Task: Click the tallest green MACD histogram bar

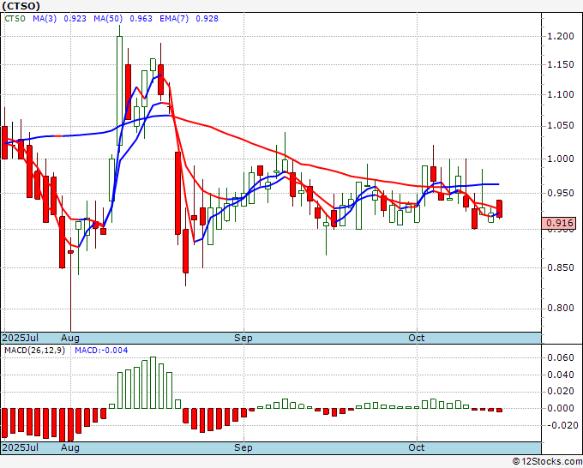Action: [x=153, y=382]
